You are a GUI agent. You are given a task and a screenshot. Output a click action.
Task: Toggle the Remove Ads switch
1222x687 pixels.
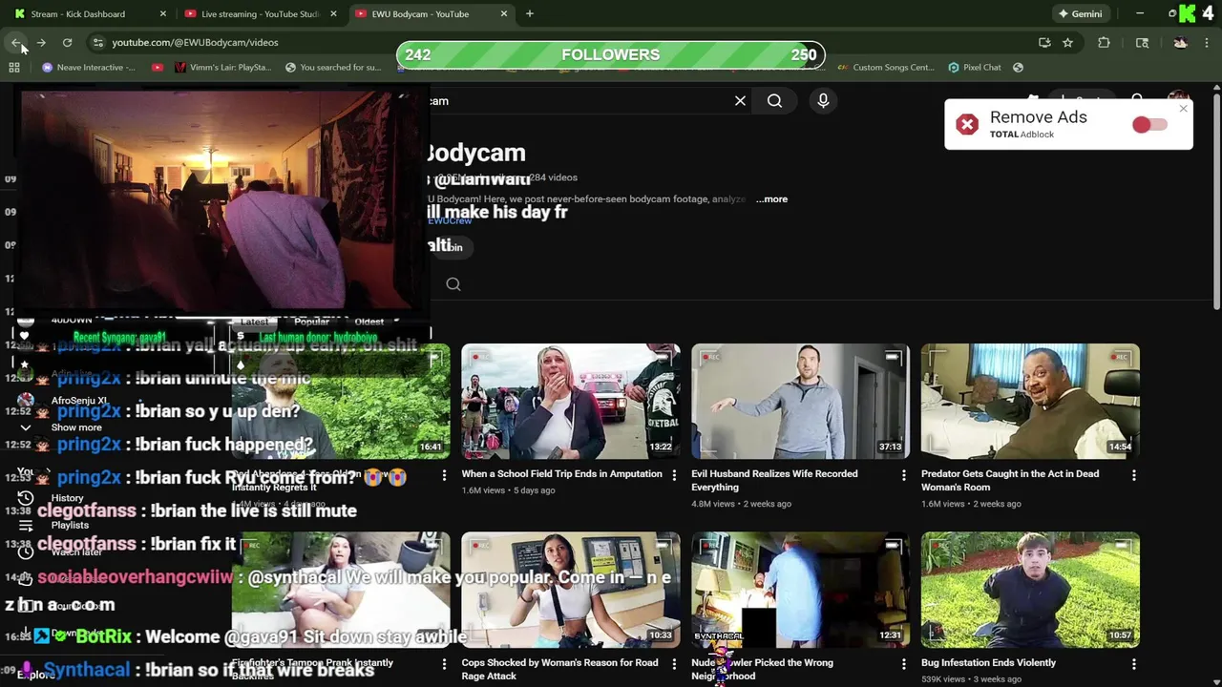tap(1149, 125)
